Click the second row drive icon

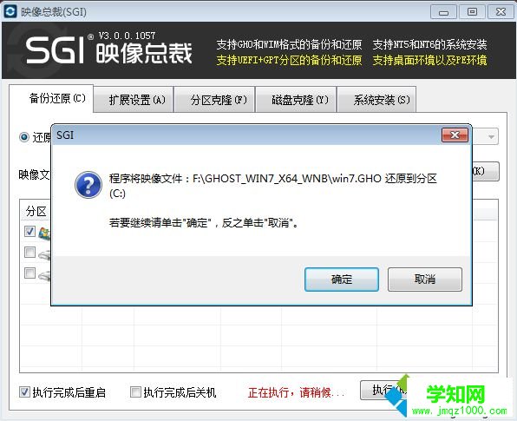point(44,254)
